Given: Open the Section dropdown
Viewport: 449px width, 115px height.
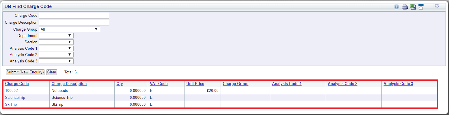Looking at the screenshot, I should [x=56, y=42].
